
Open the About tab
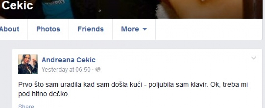coord(9,29)
